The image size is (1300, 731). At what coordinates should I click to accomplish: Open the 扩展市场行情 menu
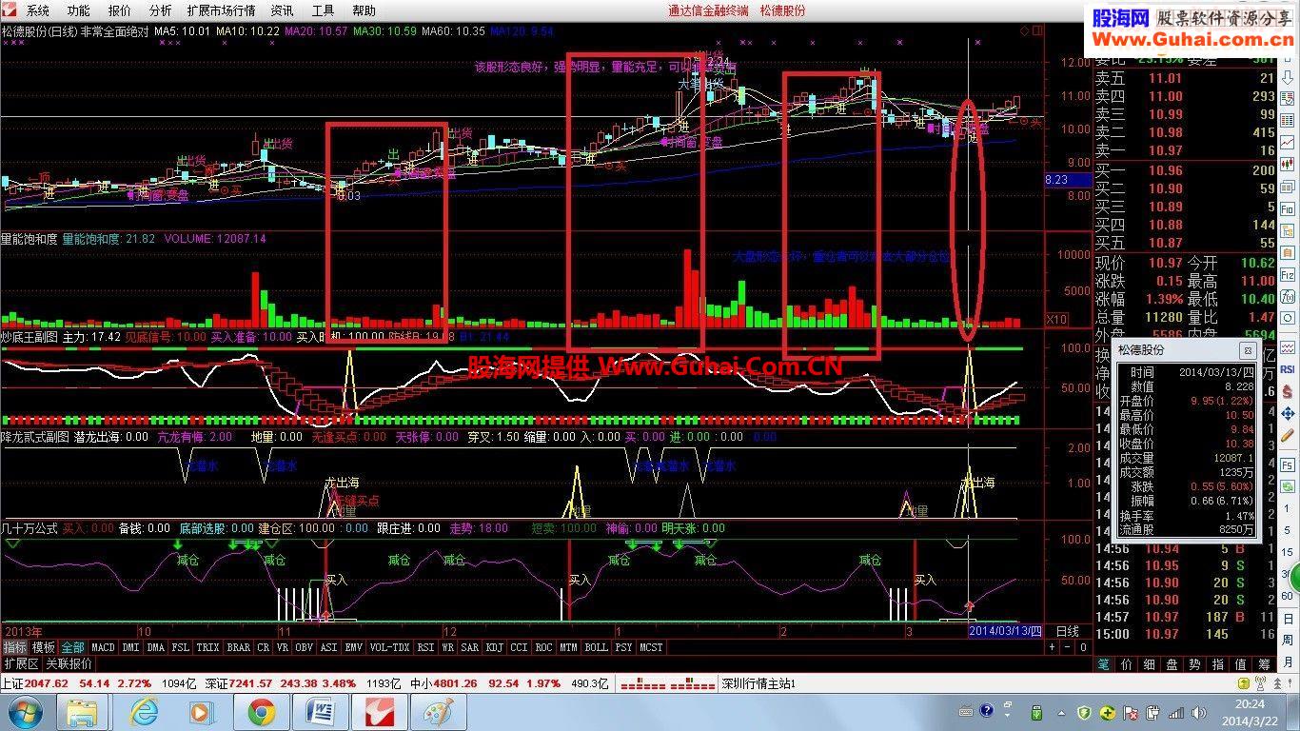click(221, 10)
